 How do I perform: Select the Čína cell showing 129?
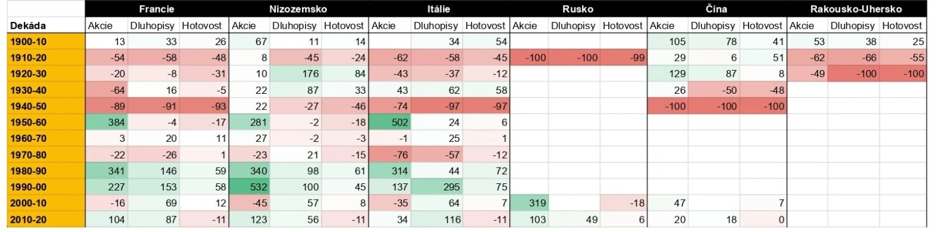[x=668, y=74]
